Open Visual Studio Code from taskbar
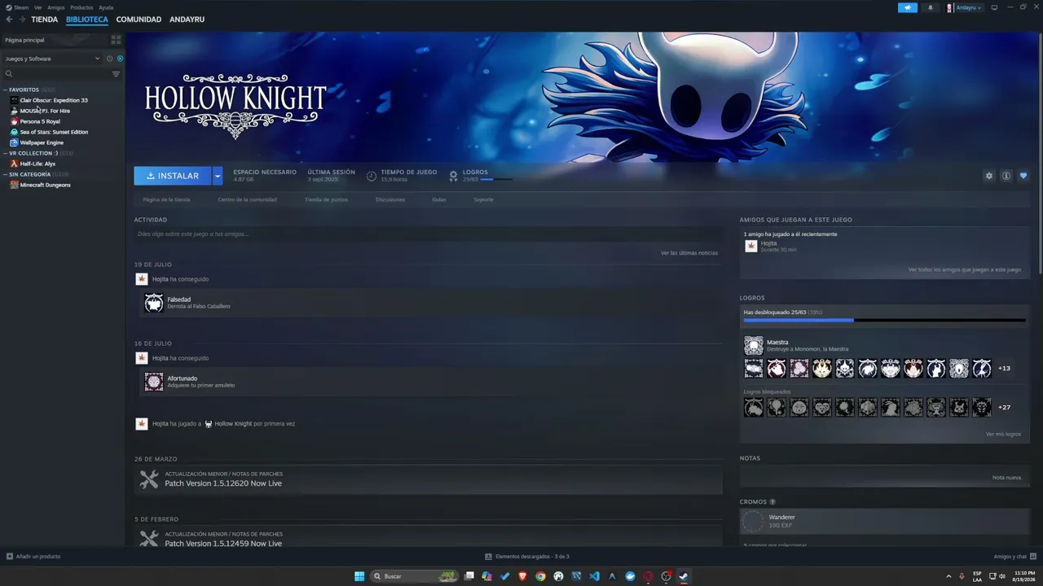Viewport: 1043px width, 586px height. coord(594,576)
